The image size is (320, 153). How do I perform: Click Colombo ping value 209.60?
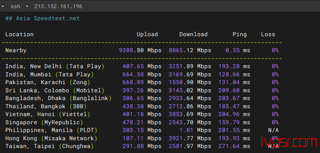[x=229, y=90]
